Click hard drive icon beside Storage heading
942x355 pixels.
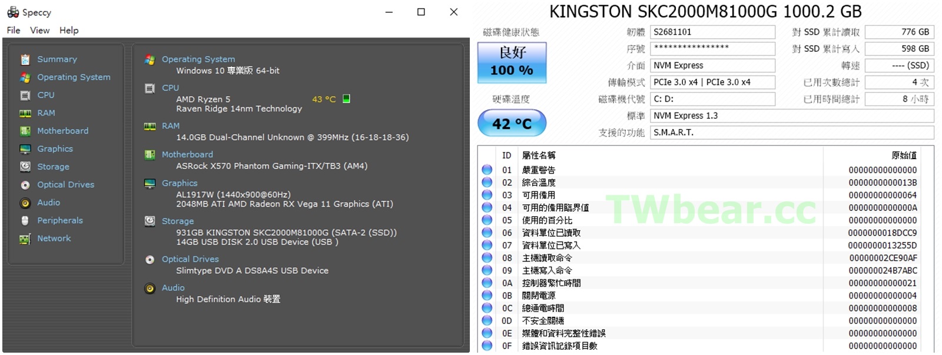(150, 221)
